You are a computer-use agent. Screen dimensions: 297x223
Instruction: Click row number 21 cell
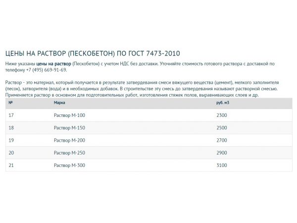click(x=11, y=165)
